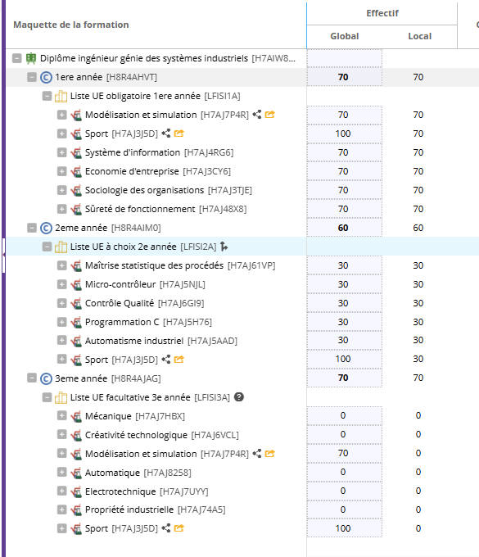Collapse the root Diplôme ingénieur node
This screenshot has height=557, width=479.
pyautogui.click(x=17, y=58)
